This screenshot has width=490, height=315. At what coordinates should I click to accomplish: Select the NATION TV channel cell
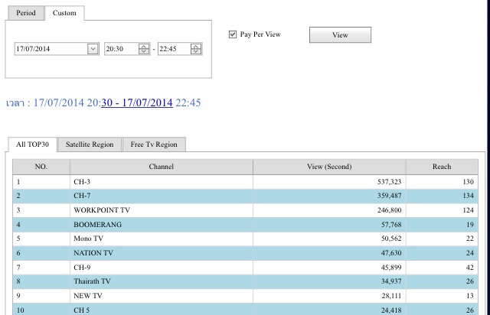pos(162,253)
